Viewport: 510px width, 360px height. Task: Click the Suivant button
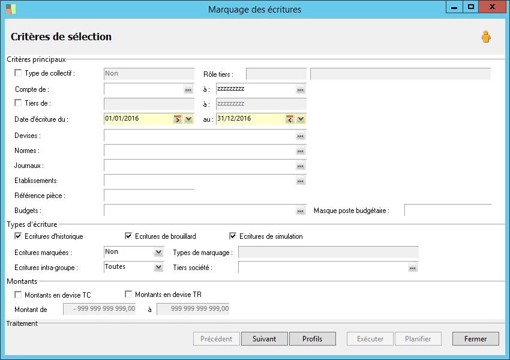click(264, 339)
